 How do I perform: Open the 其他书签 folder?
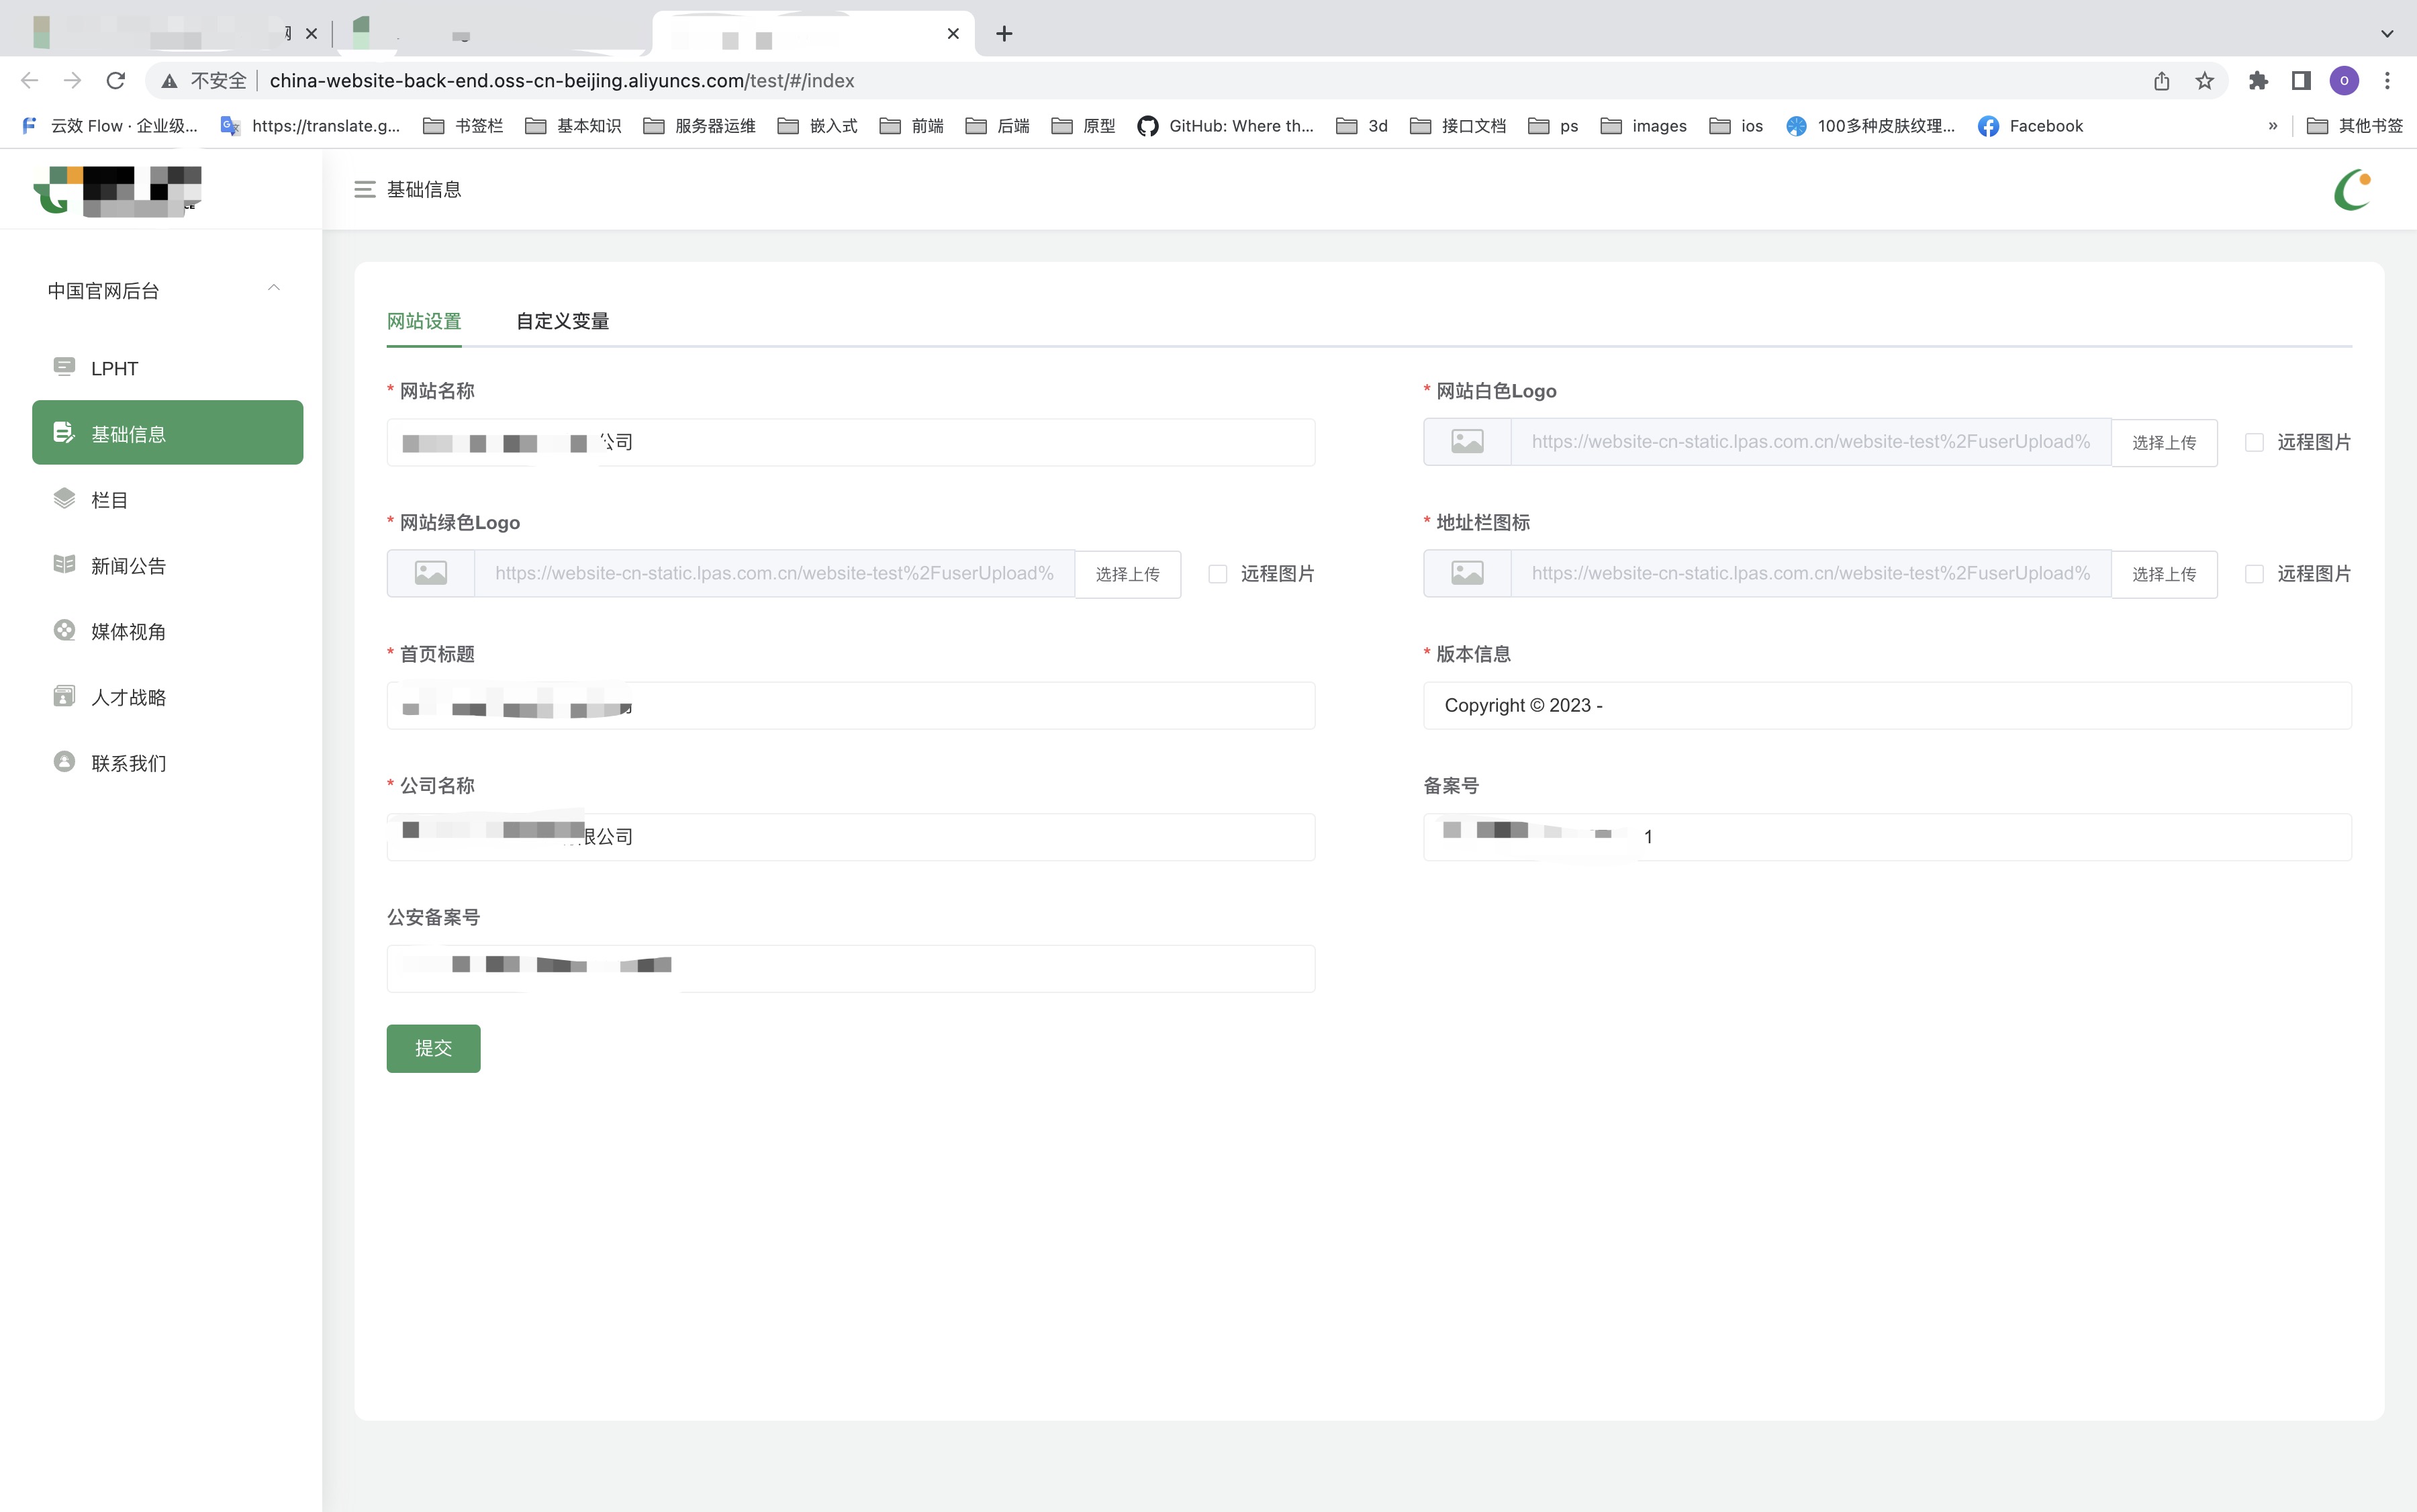pos(2355,126)
